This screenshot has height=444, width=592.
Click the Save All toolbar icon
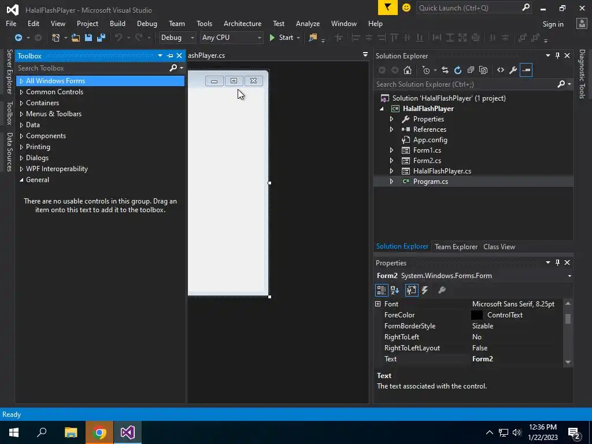(x=101, y=38)
